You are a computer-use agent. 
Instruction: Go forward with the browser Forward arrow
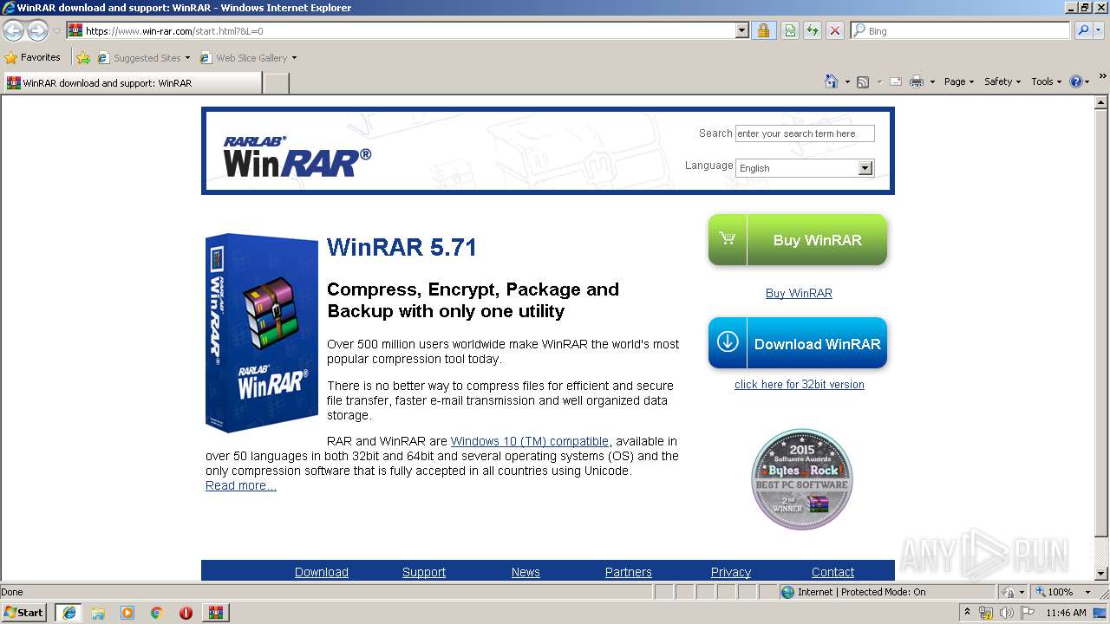(37, 31)
